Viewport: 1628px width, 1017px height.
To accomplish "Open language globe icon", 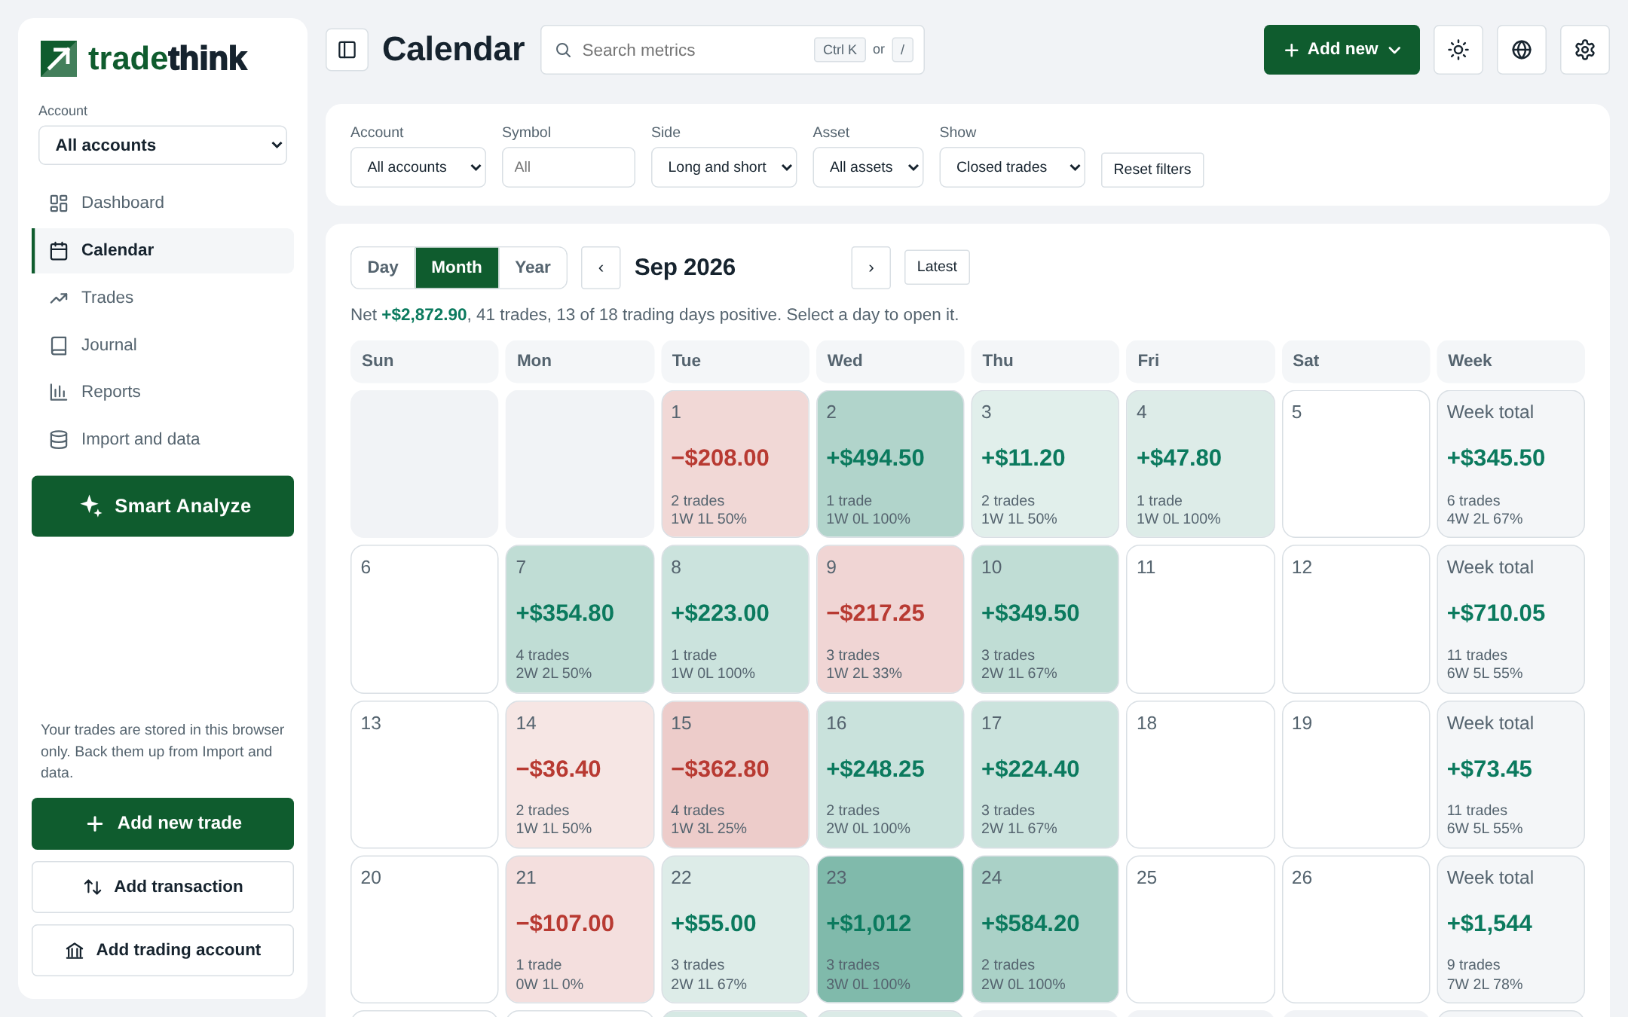I will tap(1521, 50).
